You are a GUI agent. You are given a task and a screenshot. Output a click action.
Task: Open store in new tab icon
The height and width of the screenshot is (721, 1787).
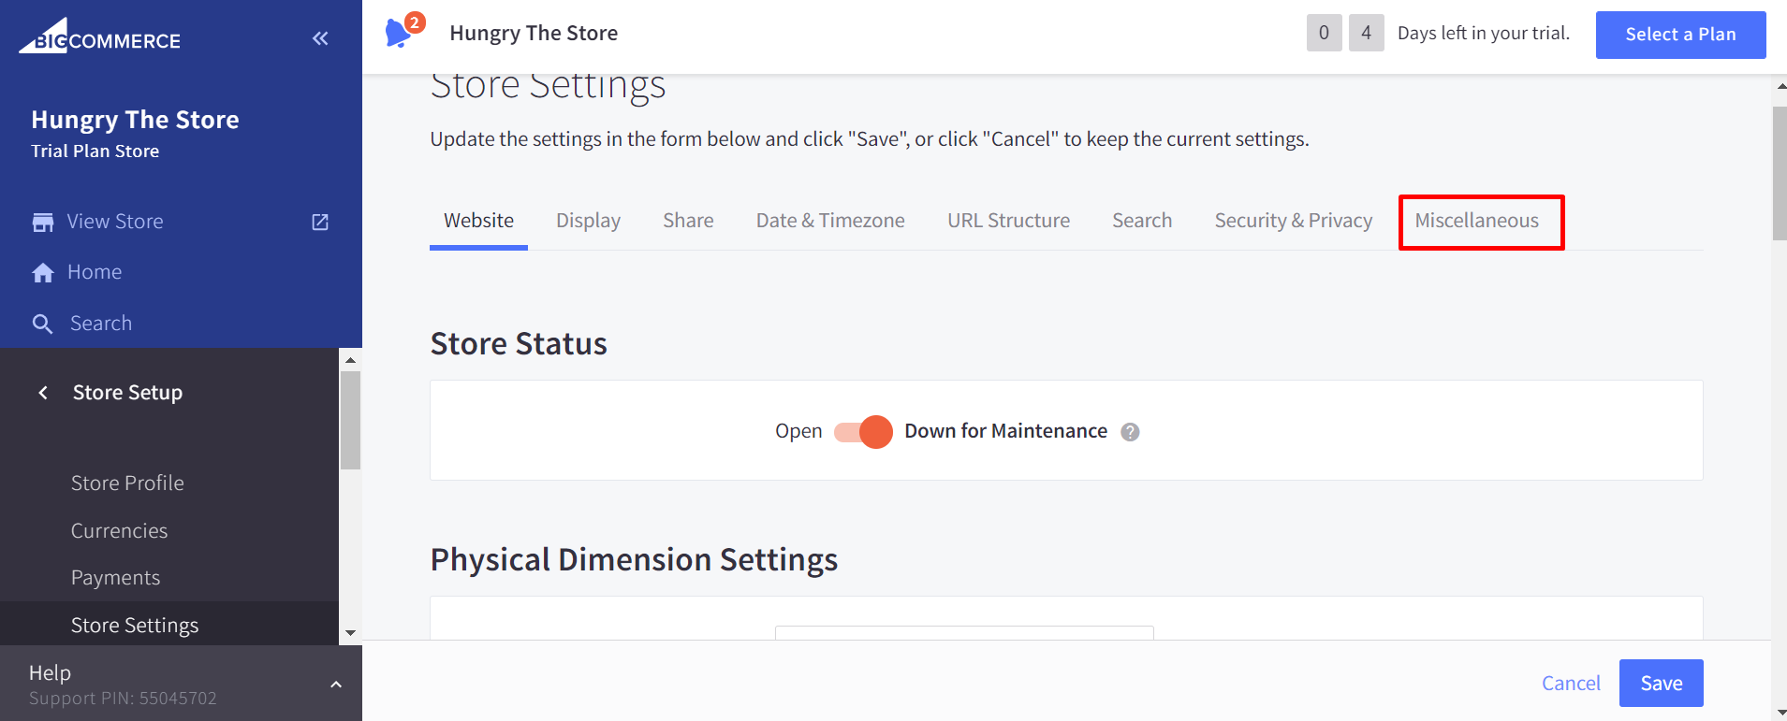[x=320, y=222]
